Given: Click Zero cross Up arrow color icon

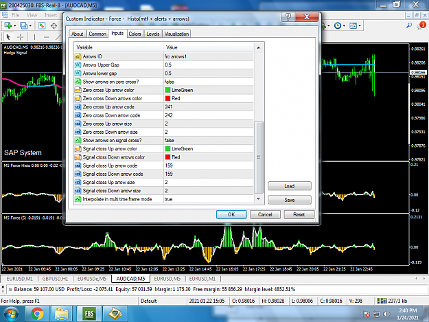Looking at the screenshot, I should (78, 90).
